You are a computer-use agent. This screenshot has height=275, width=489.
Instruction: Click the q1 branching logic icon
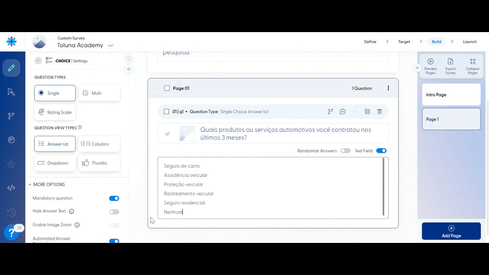pos(330,112)
